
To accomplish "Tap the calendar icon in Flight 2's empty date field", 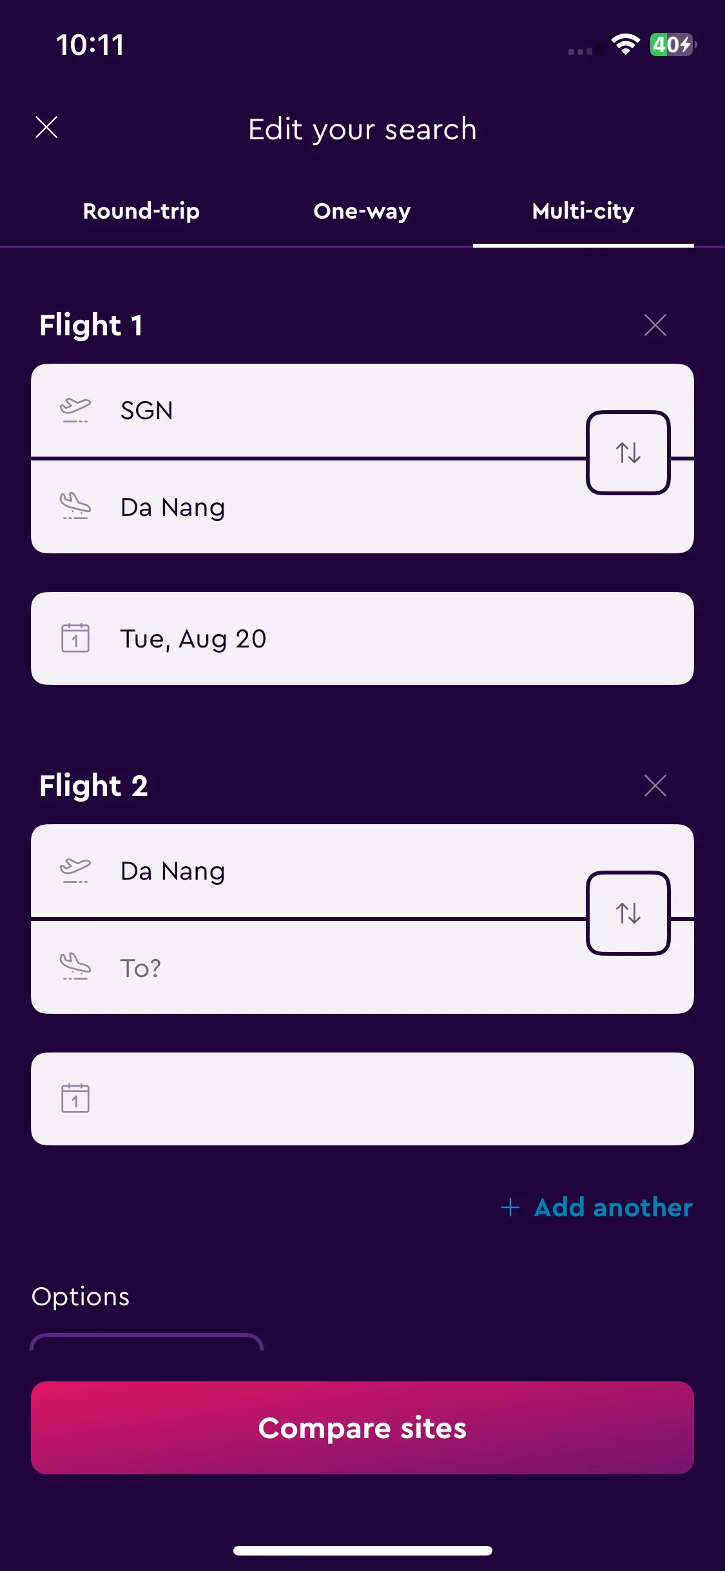I will (75, 1098).
